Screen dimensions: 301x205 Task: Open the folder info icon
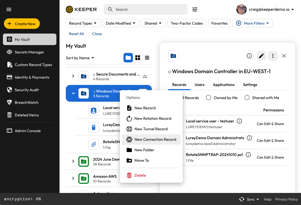249,56
